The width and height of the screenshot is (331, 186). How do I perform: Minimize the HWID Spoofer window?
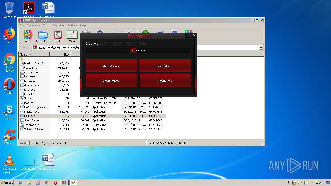(x=189, y=35)
